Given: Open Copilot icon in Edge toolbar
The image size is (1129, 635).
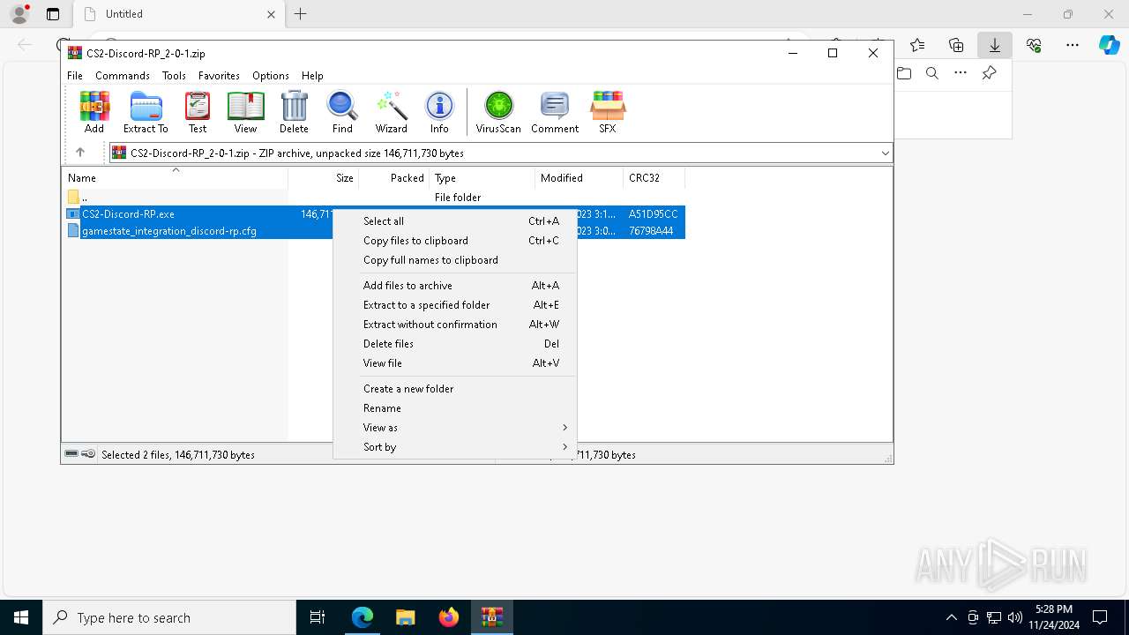Looking at the screenshot, I should (1109, 45).
